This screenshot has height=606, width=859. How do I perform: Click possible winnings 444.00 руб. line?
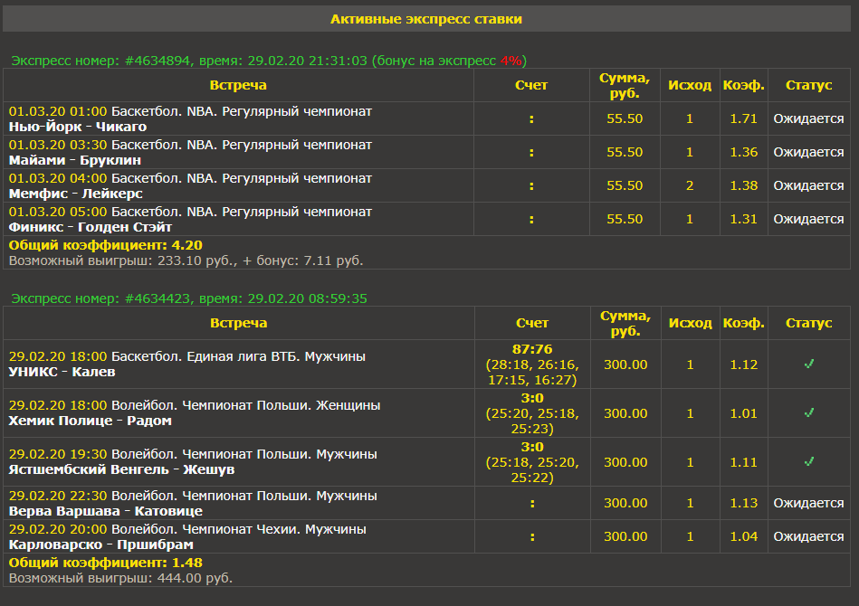(120, 578)
